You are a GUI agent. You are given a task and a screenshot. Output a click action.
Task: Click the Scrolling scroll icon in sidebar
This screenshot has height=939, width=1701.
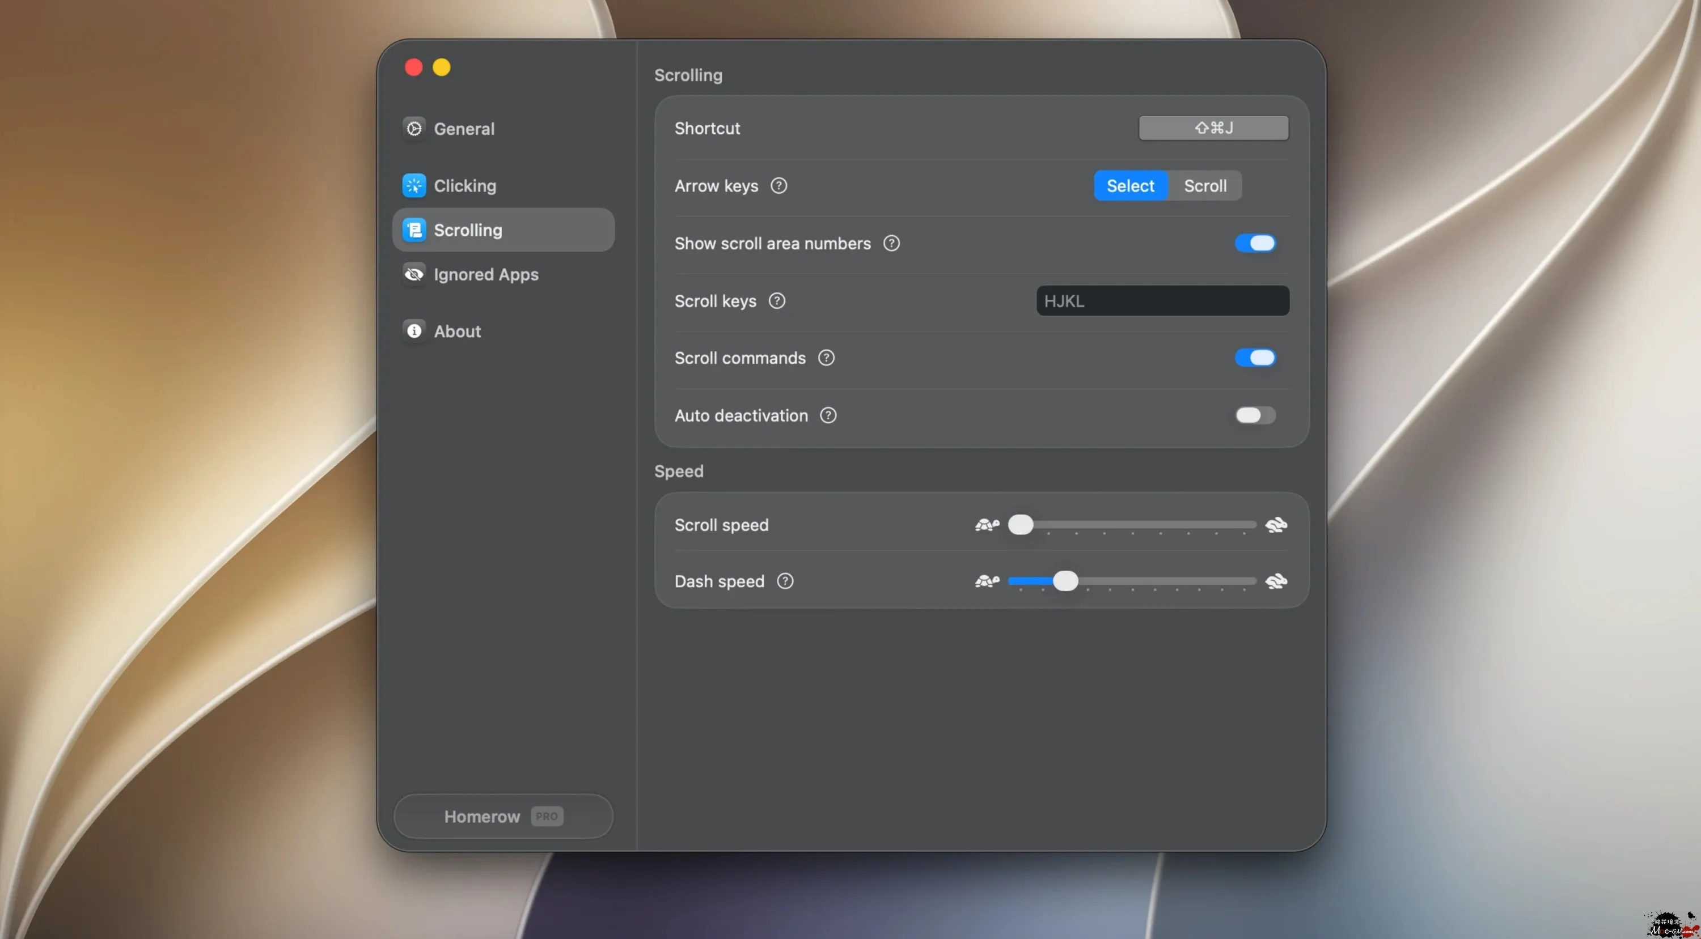tap(414, 230)
